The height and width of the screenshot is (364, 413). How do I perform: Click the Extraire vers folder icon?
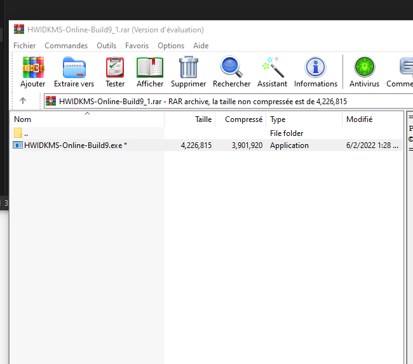click(74, 67)
